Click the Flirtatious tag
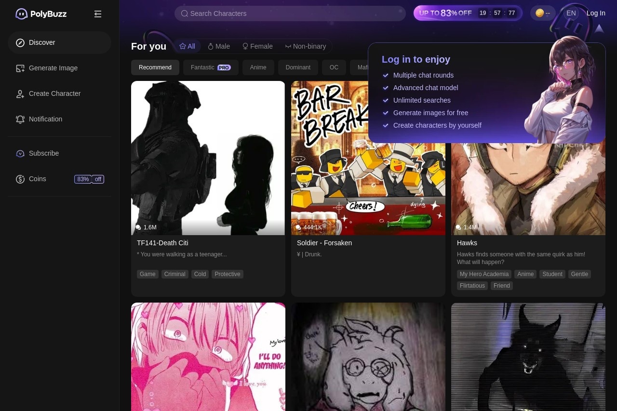 (472, 286)
